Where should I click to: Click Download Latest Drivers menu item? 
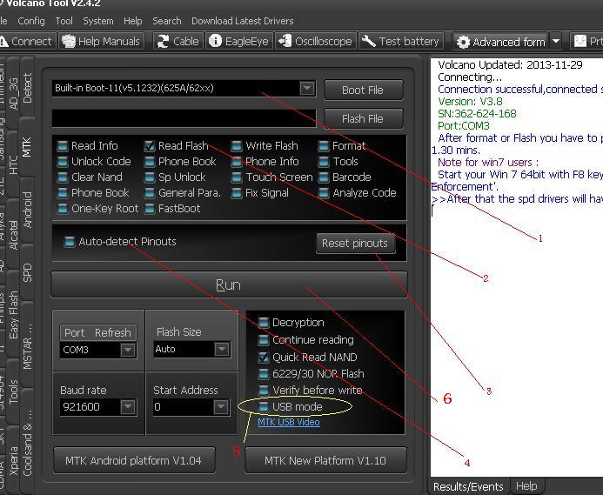pyautogui.click(x=242, y=21)
